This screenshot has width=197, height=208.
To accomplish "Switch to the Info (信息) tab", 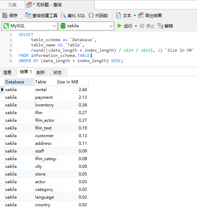I will pyautogui.click(x=7, y=73).
